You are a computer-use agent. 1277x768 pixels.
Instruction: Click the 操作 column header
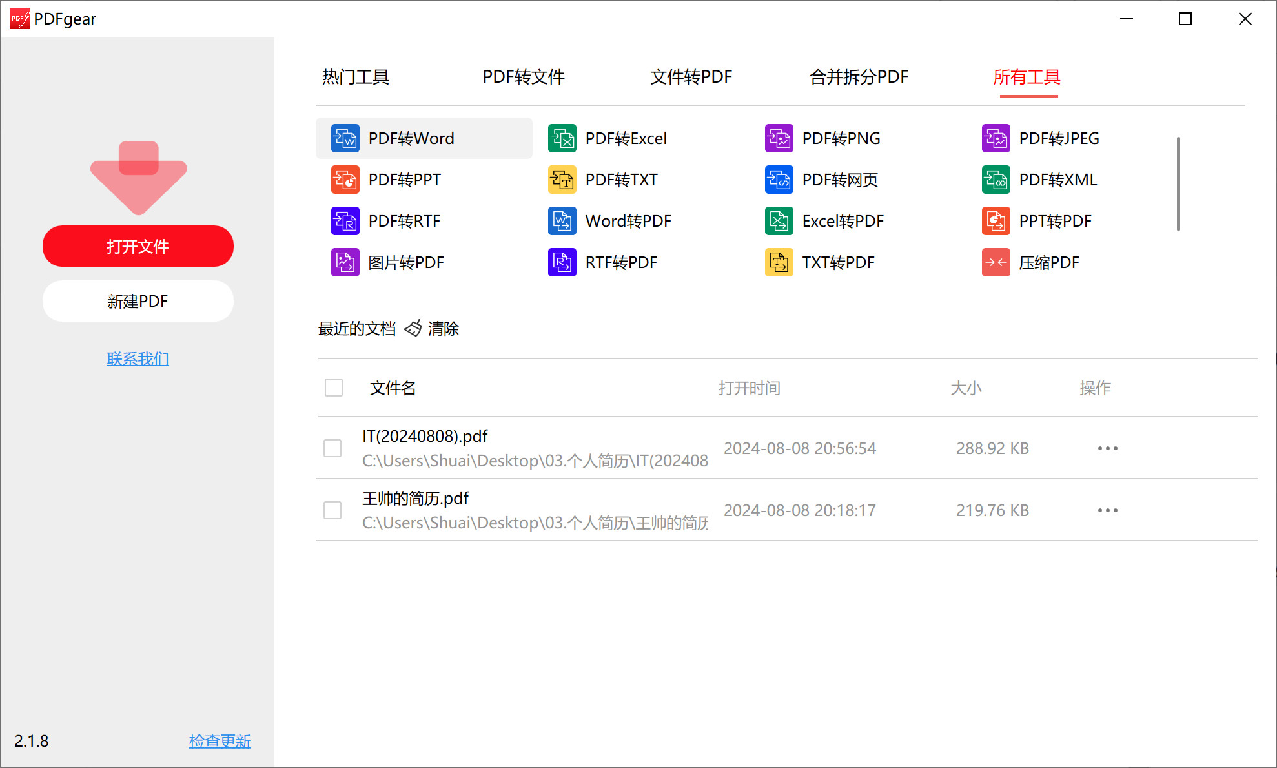coord(1096,388)
